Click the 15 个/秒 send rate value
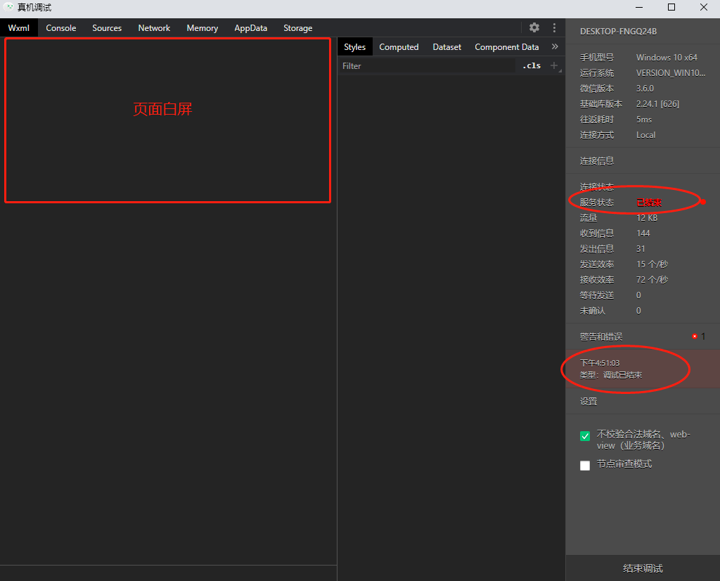The width and height of the screenshot is (720, 581). tap(652, 264)
